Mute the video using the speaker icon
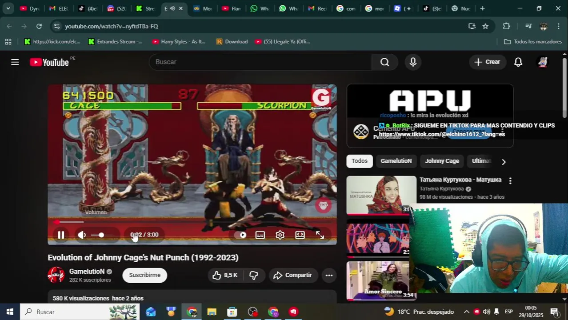The width and height of the screenshot is (568, 320). tap(82, 235)
